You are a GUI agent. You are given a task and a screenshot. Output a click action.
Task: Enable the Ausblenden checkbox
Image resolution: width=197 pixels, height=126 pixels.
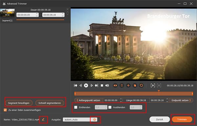pyautogui.click(x=110, y=107)
